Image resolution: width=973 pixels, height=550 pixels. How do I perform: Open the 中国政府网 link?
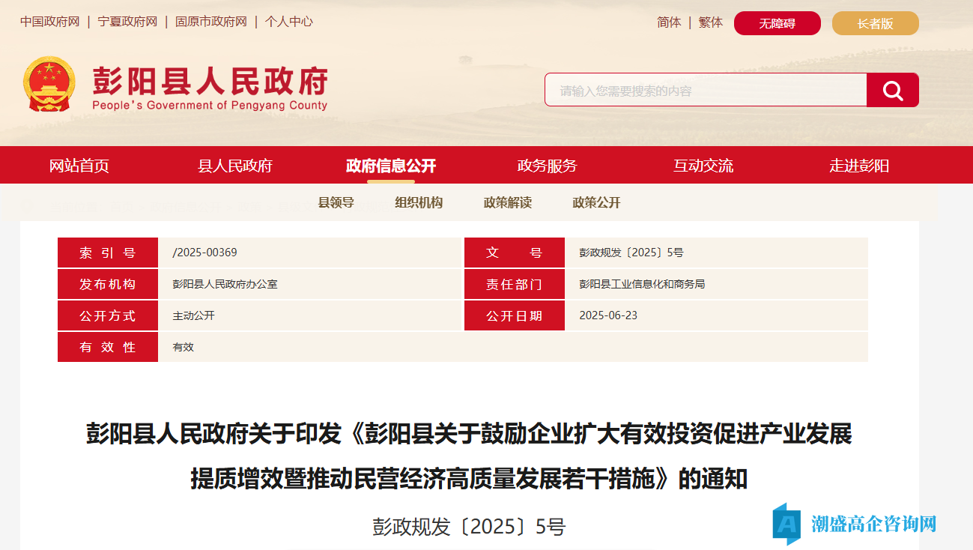pos(49,22)
